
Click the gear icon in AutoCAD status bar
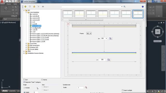coord(148,91)
